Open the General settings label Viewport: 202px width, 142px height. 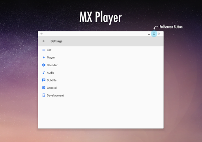52,88
